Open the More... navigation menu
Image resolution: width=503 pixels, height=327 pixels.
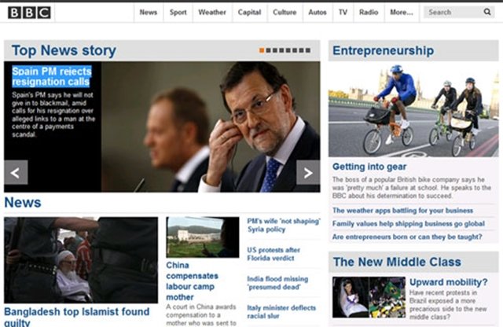(402, 13)
